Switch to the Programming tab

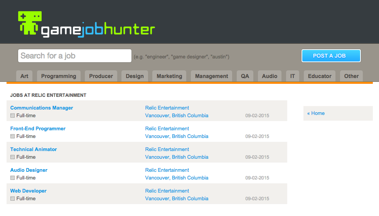(x=59, y=76)
